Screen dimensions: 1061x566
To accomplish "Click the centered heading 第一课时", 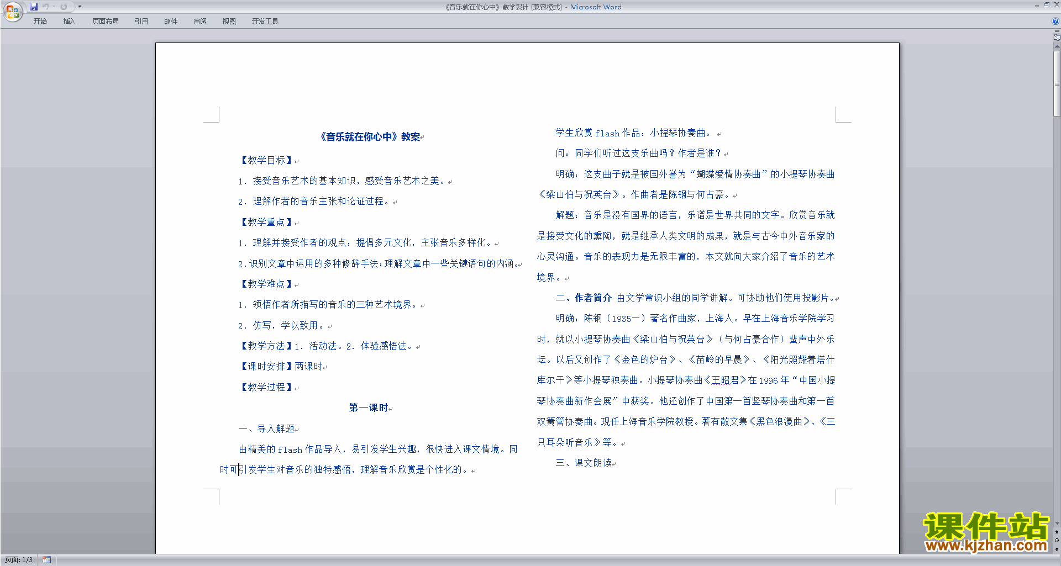I will 369,408.
